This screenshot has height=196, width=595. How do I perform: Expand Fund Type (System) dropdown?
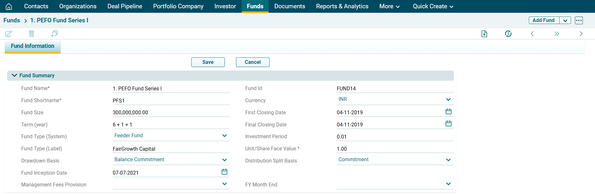click(224, 136)
